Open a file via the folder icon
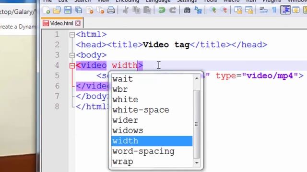Screen dimensions: 307x172 57,10
